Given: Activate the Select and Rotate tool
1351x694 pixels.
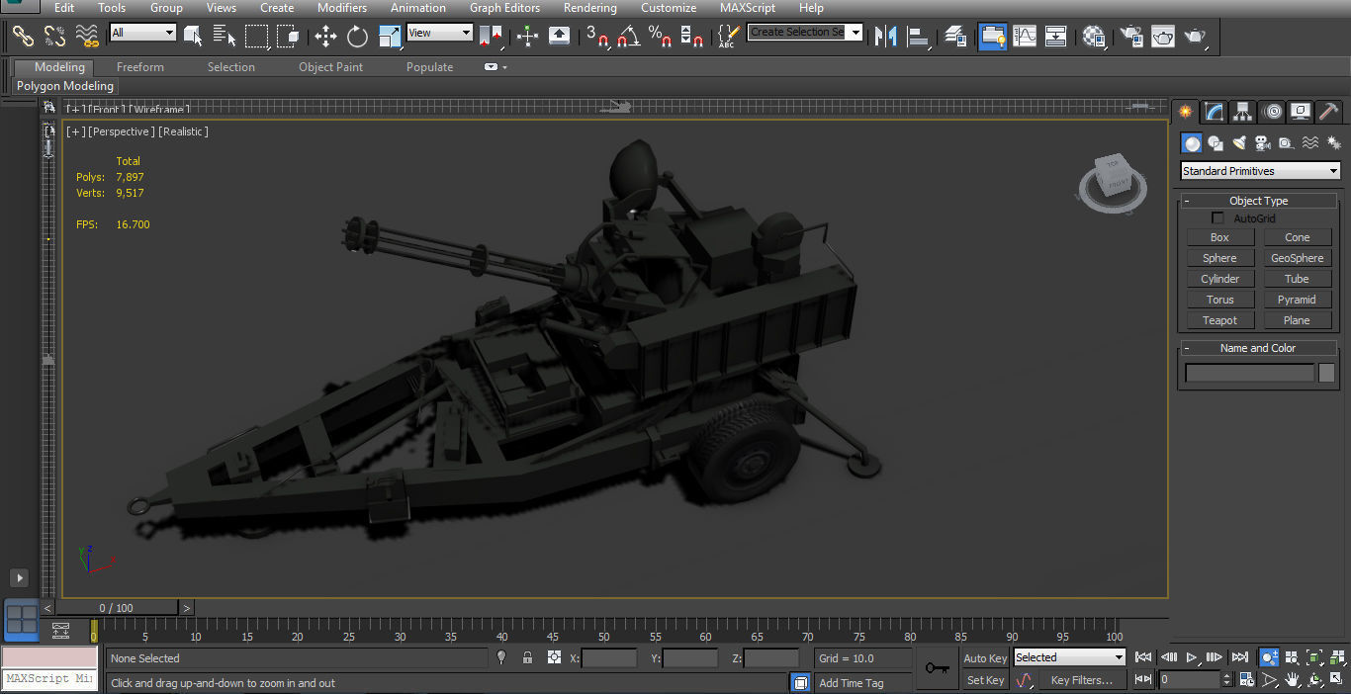Looking at the screenshot, I should [x=357, y=37].
